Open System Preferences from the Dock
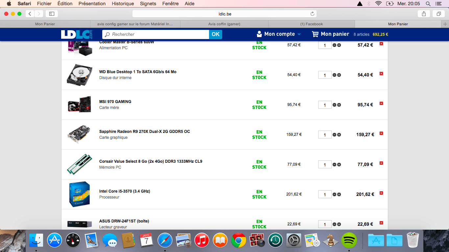 click(294, 241)
